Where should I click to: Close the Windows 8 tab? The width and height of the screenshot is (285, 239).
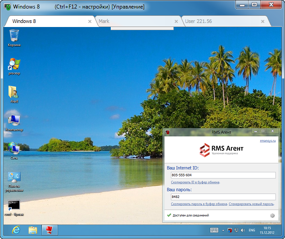pyautogui.click(x=90, y=22)
